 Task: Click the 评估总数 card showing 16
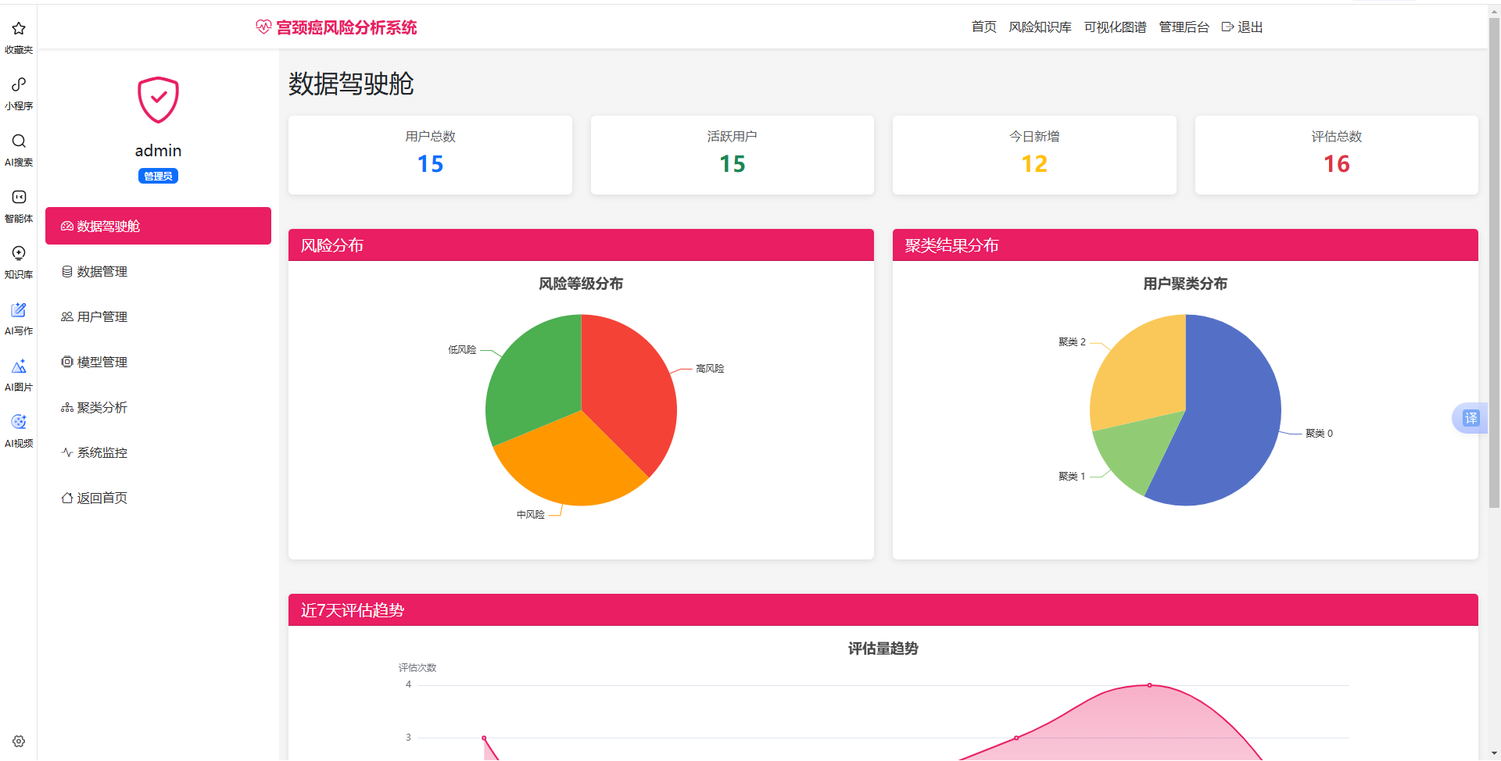(1336, 155)
